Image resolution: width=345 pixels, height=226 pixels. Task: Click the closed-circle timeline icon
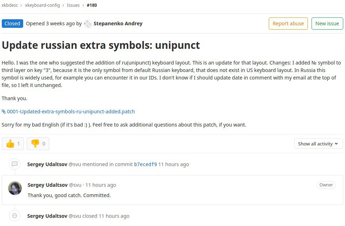point(15,216)
